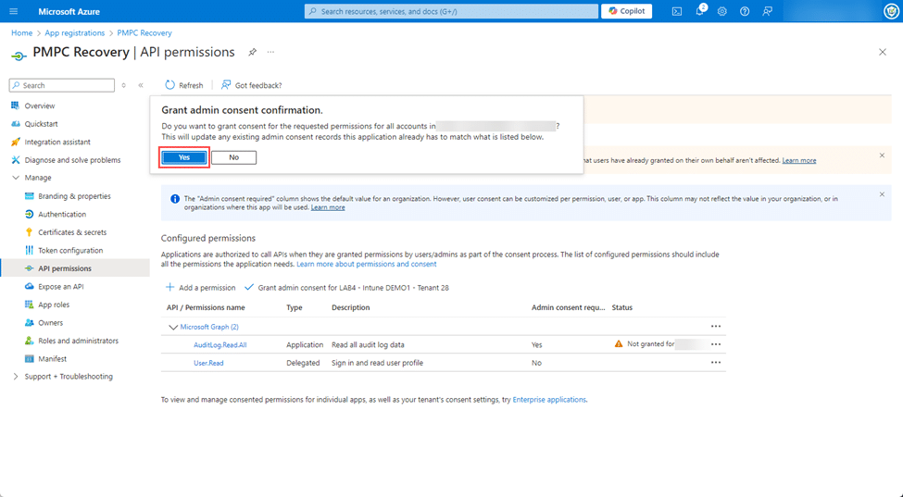Open portal settings gear
Viewport: 903px width, 497px height.
click(722, 11)
